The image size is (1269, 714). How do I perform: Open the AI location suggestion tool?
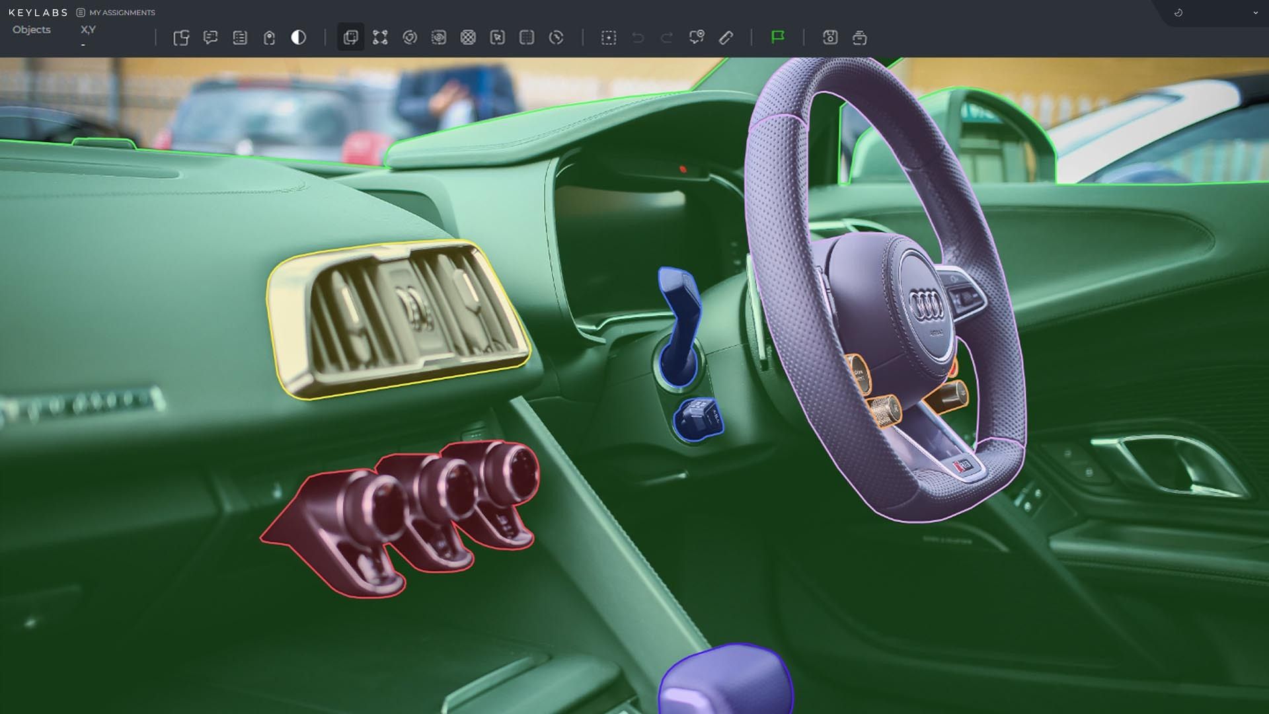697,38
